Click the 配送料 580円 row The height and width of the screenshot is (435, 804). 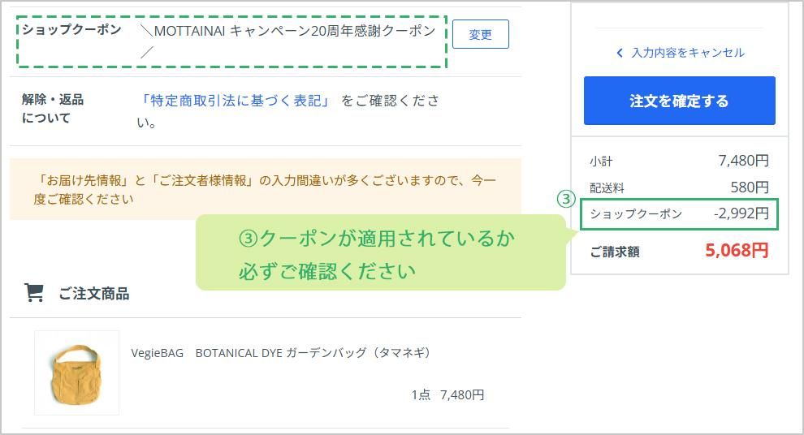click(679, 187)
